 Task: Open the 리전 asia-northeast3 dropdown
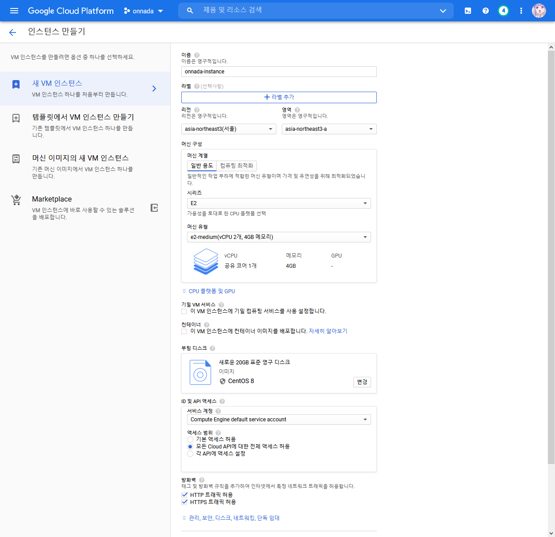click(229, 129)
